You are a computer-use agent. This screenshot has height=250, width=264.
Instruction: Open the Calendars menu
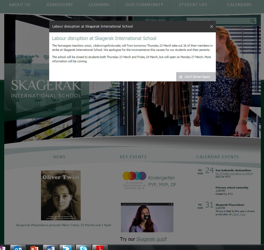pyautogui.click(x=239, y=5)
